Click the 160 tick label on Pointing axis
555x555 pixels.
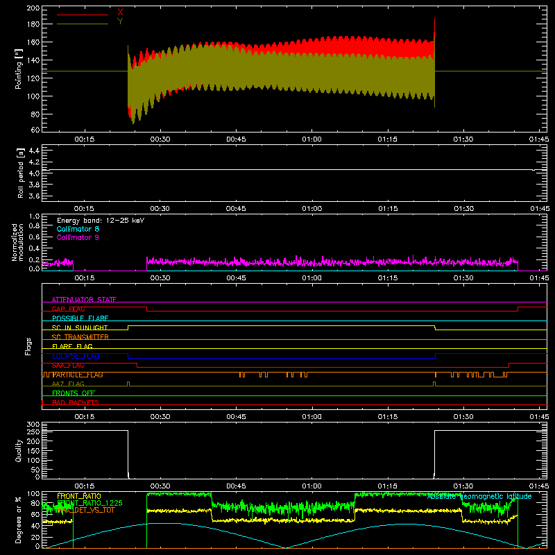click(x=33, y=42)
